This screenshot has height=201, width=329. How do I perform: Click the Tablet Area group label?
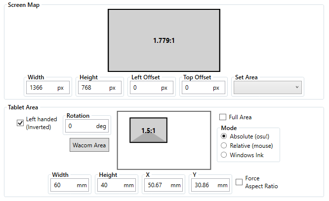click(23, 107)
